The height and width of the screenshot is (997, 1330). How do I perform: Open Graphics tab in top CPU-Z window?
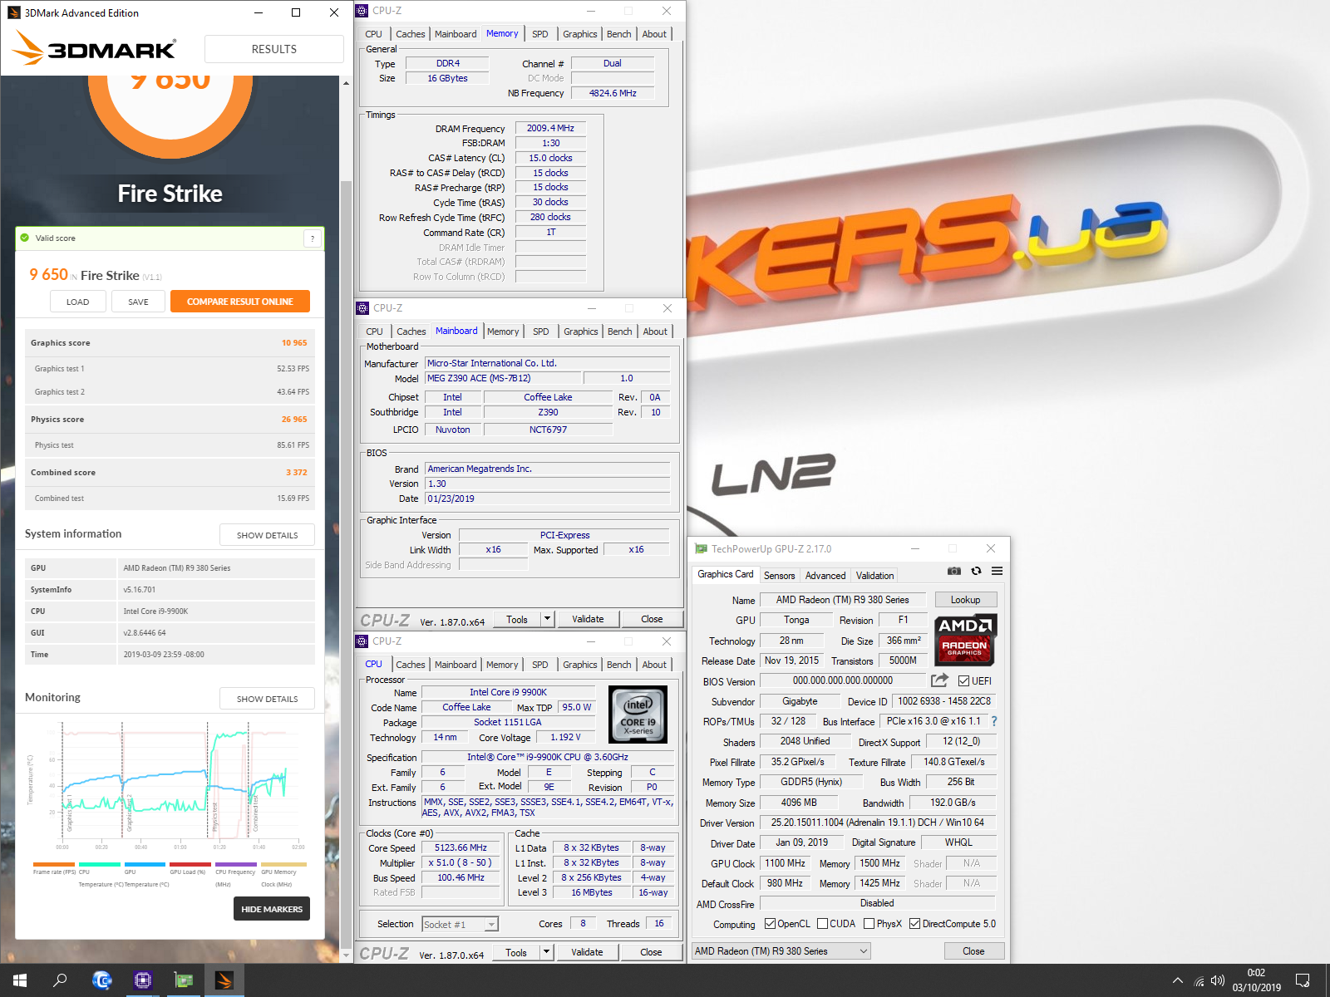tap(579, 34)
